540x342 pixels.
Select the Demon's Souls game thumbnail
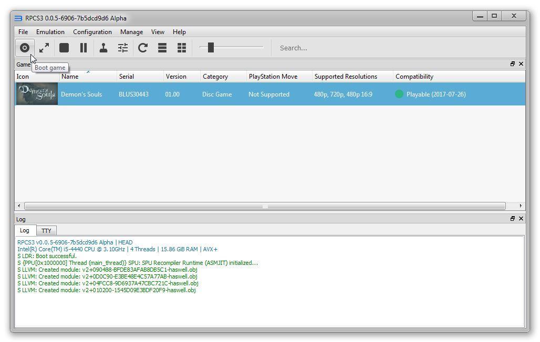point(37,93)
